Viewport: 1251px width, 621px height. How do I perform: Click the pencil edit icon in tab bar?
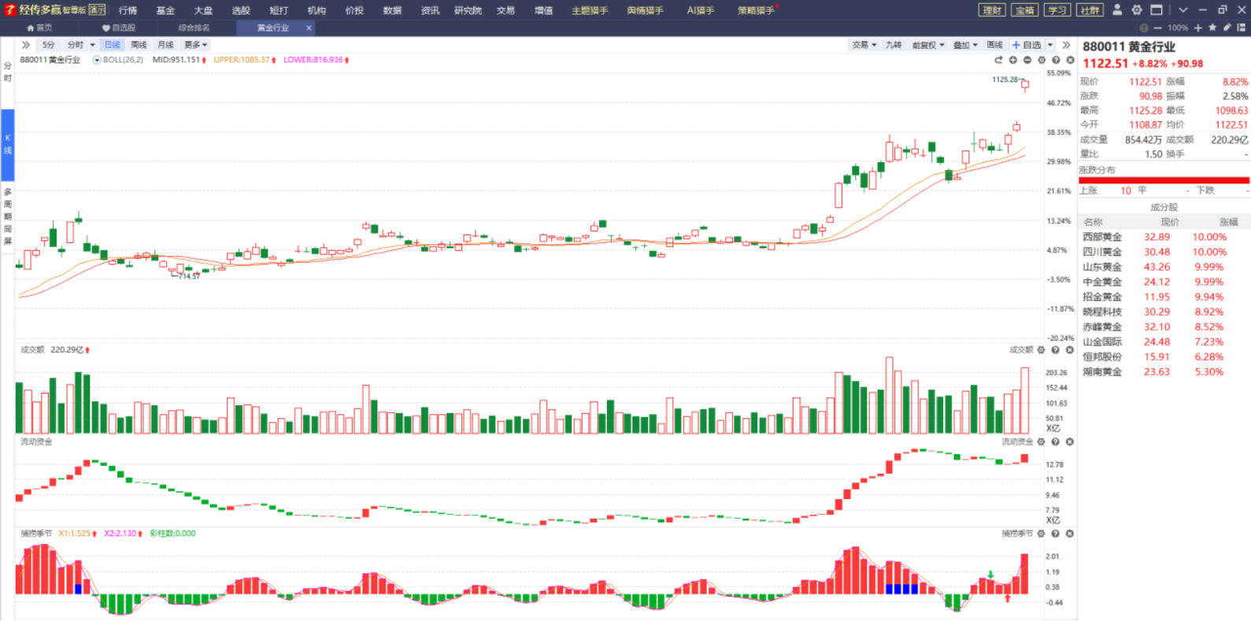(1227, 28)
